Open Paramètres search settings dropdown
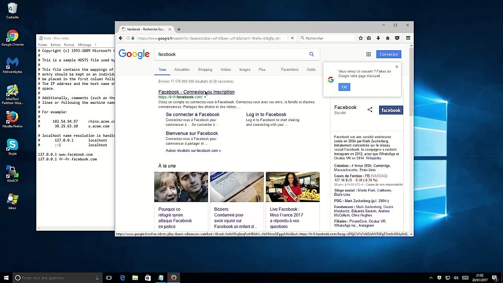The height and width of the screenshot is (283, 503). click(290, 70)
